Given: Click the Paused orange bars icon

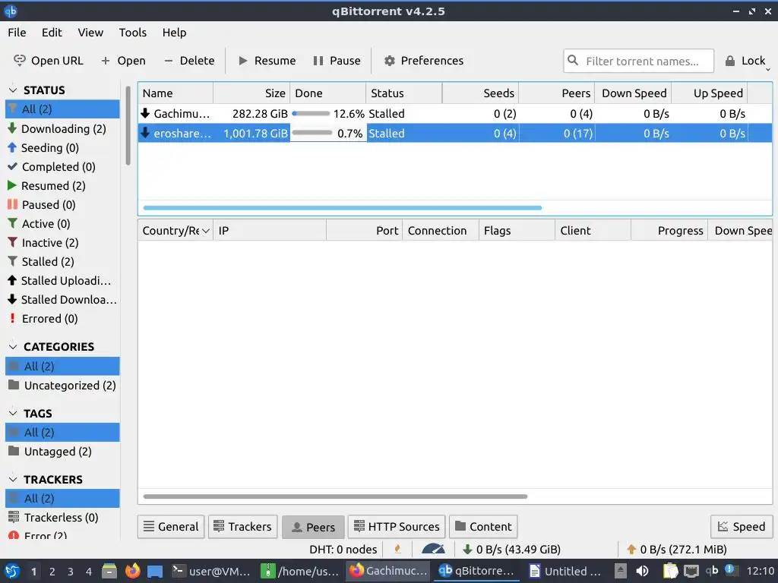Looking at the screenshot, I should coord(12,204).
